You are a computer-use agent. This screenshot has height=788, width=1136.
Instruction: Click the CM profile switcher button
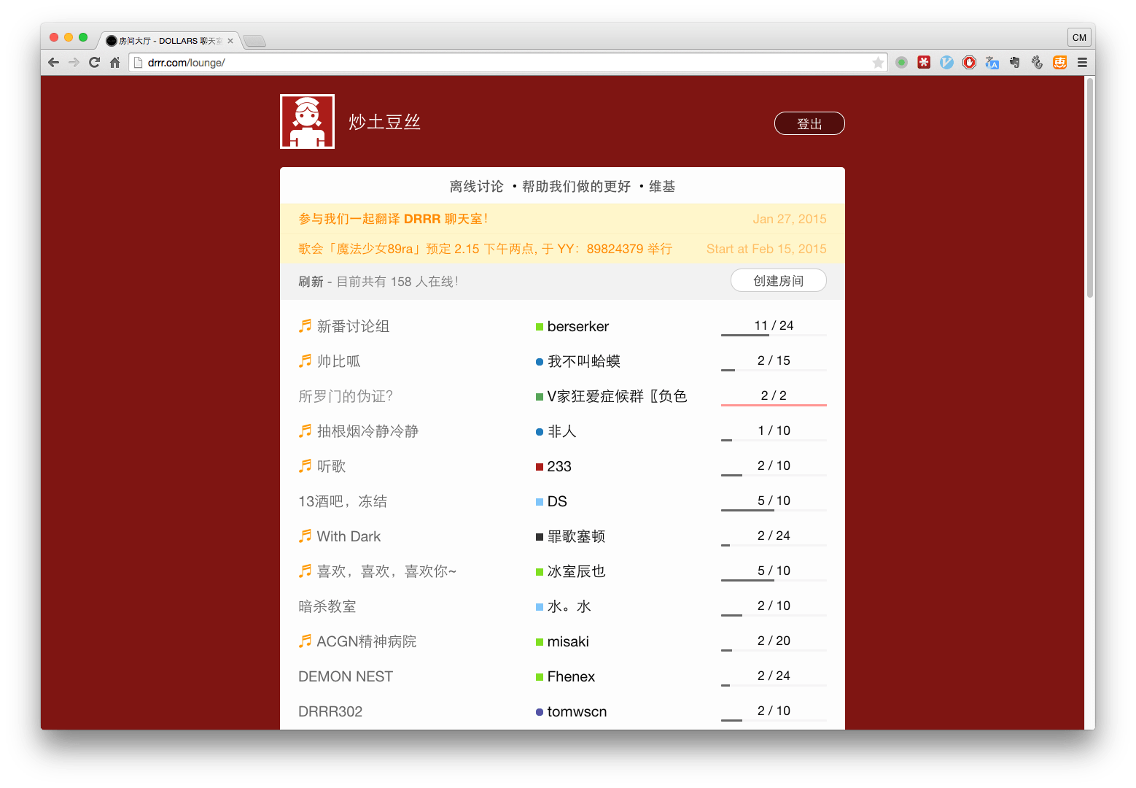(x=1079, y=38)
